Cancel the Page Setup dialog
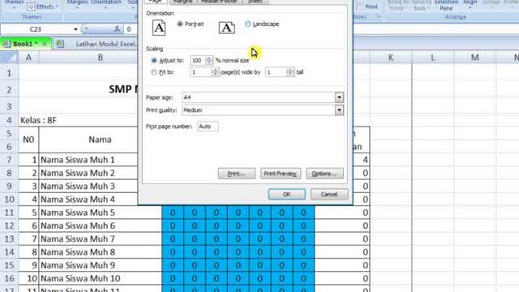 [329, 195]
